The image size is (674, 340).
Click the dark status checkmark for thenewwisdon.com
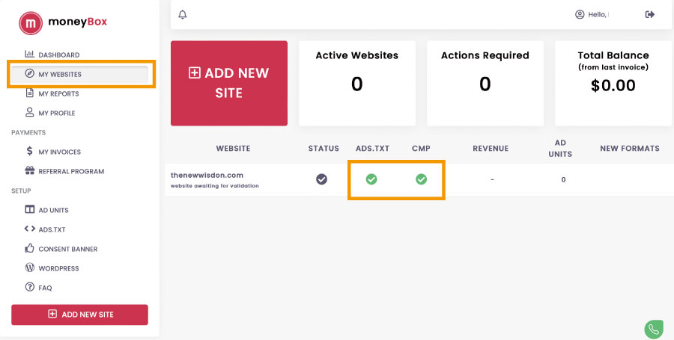[x=321, y=179]
